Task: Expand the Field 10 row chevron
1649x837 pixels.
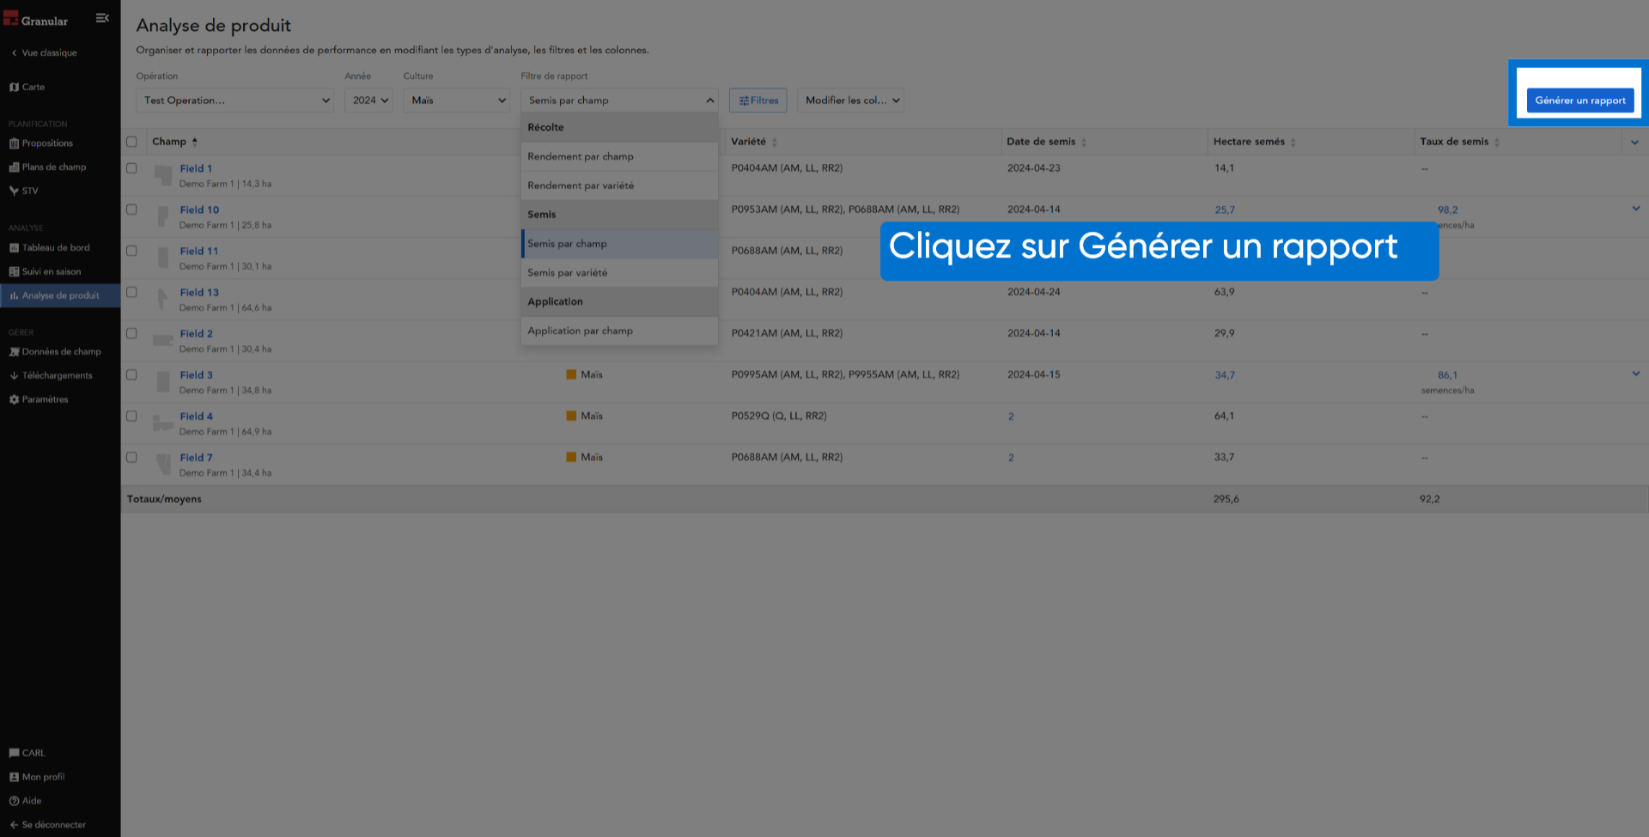Action: [x=1636, y=209]
